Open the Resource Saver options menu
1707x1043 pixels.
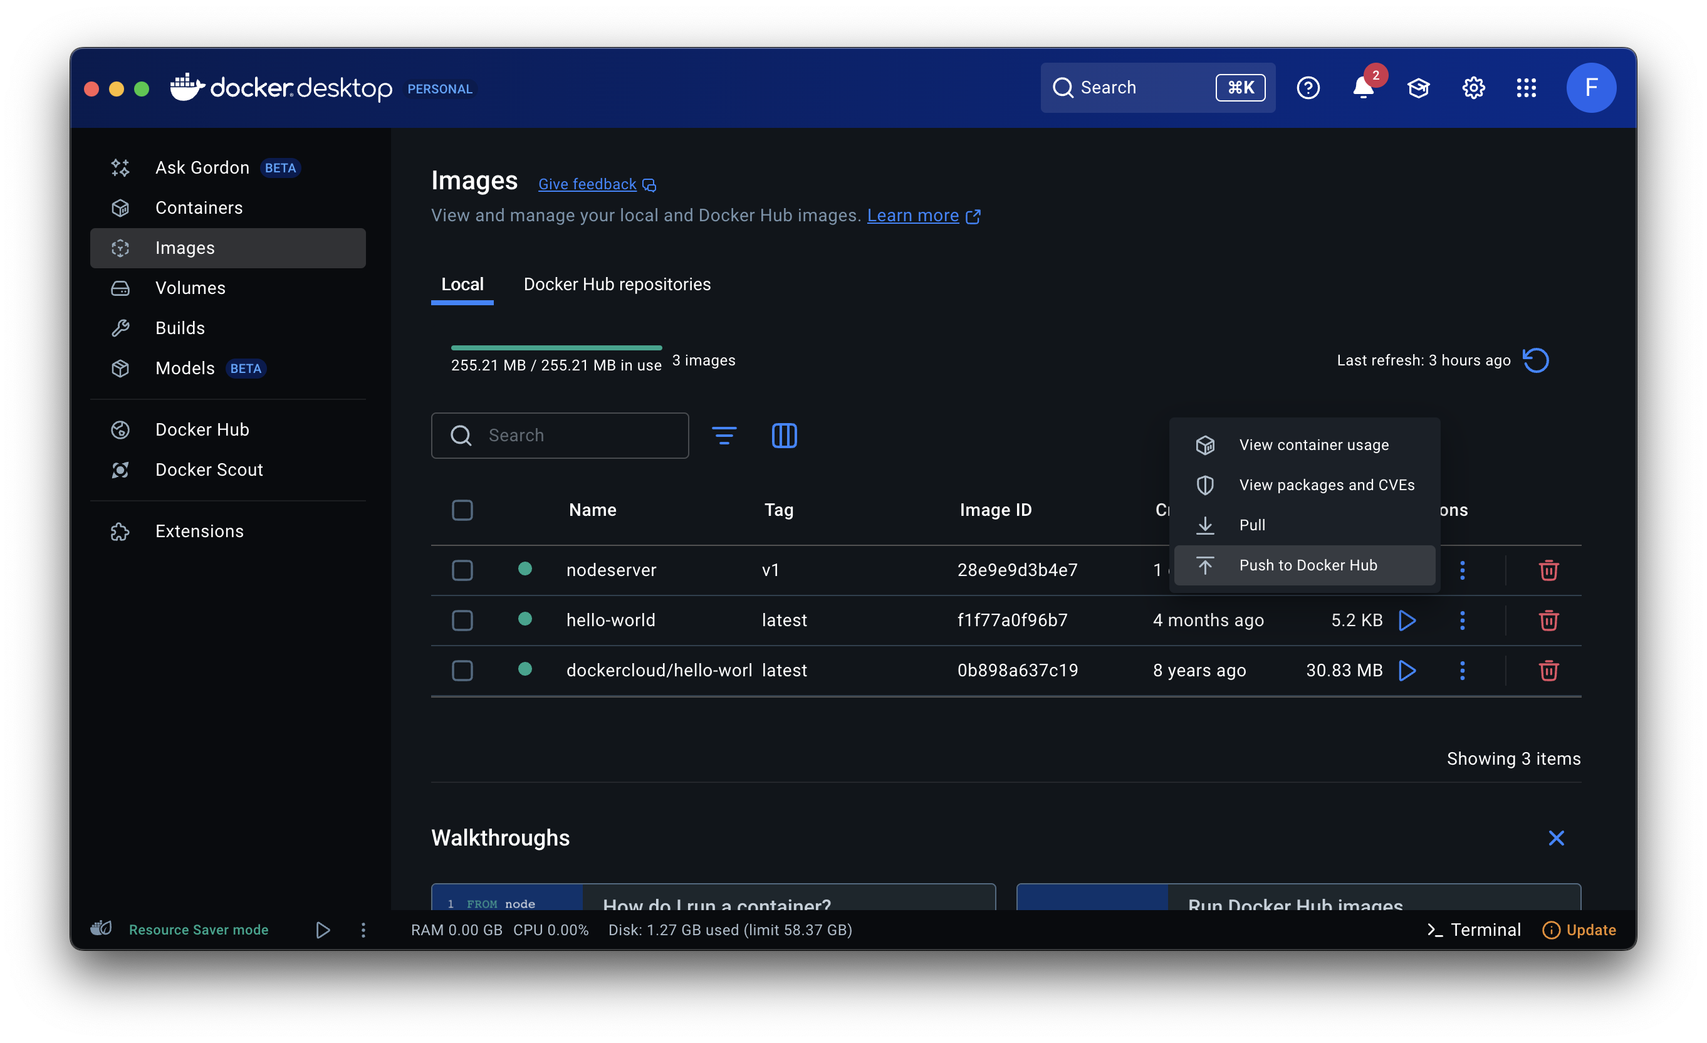[x=363, y=930]
